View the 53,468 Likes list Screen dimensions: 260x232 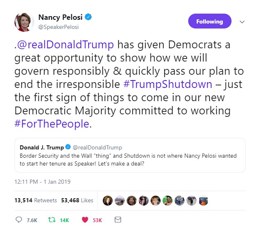pos(77,200)
